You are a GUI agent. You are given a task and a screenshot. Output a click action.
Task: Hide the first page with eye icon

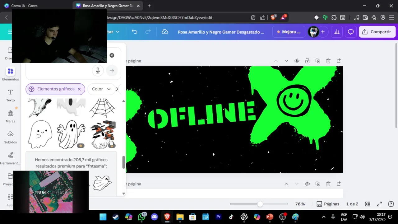point(297,61)
